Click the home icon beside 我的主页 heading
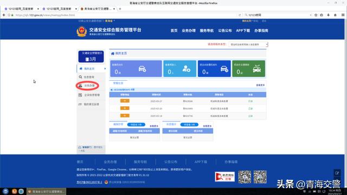The height and width of the screenshot is (195, 347). [113, 54]
